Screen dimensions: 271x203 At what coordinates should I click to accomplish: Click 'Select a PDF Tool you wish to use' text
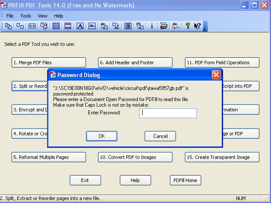39,44
